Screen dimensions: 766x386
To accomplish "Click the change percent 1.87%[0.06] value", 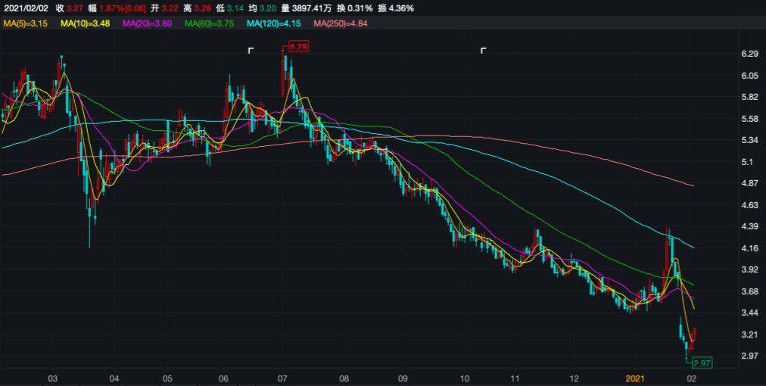I will [116, 8].
